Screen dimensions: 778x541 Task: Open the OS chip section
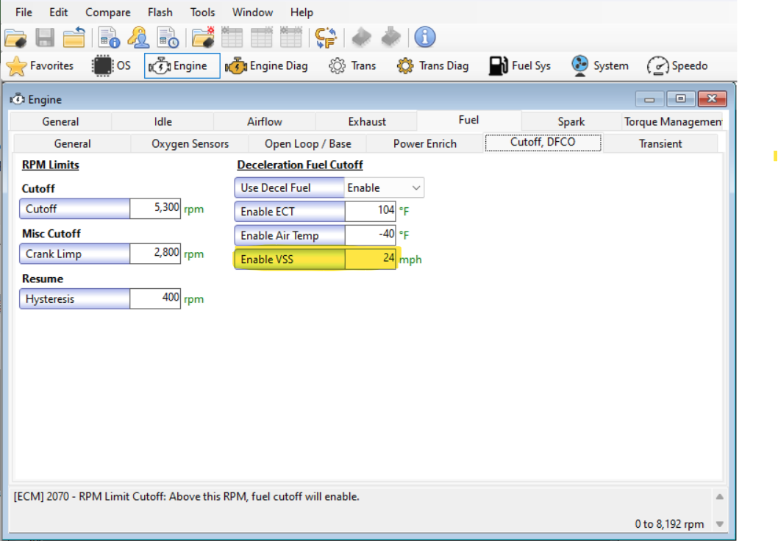coord(112,66)
